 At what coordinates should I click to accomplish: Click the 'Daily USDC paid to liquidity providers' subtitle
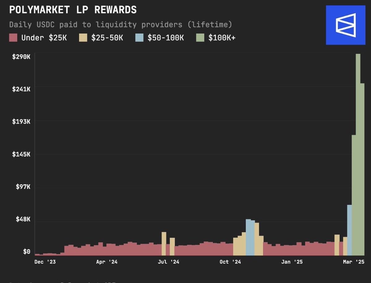[121, 24]
